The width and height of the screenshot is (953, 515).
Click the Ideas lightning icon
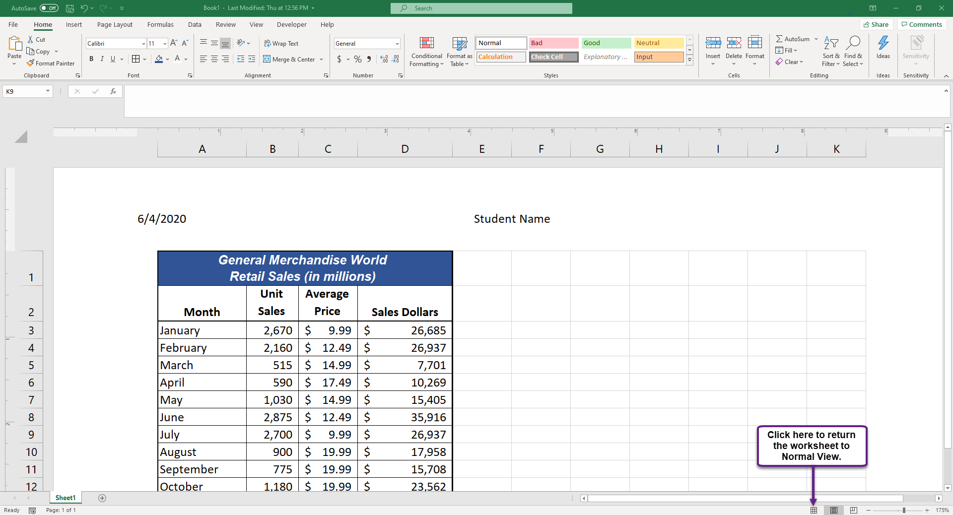[884, 43]
